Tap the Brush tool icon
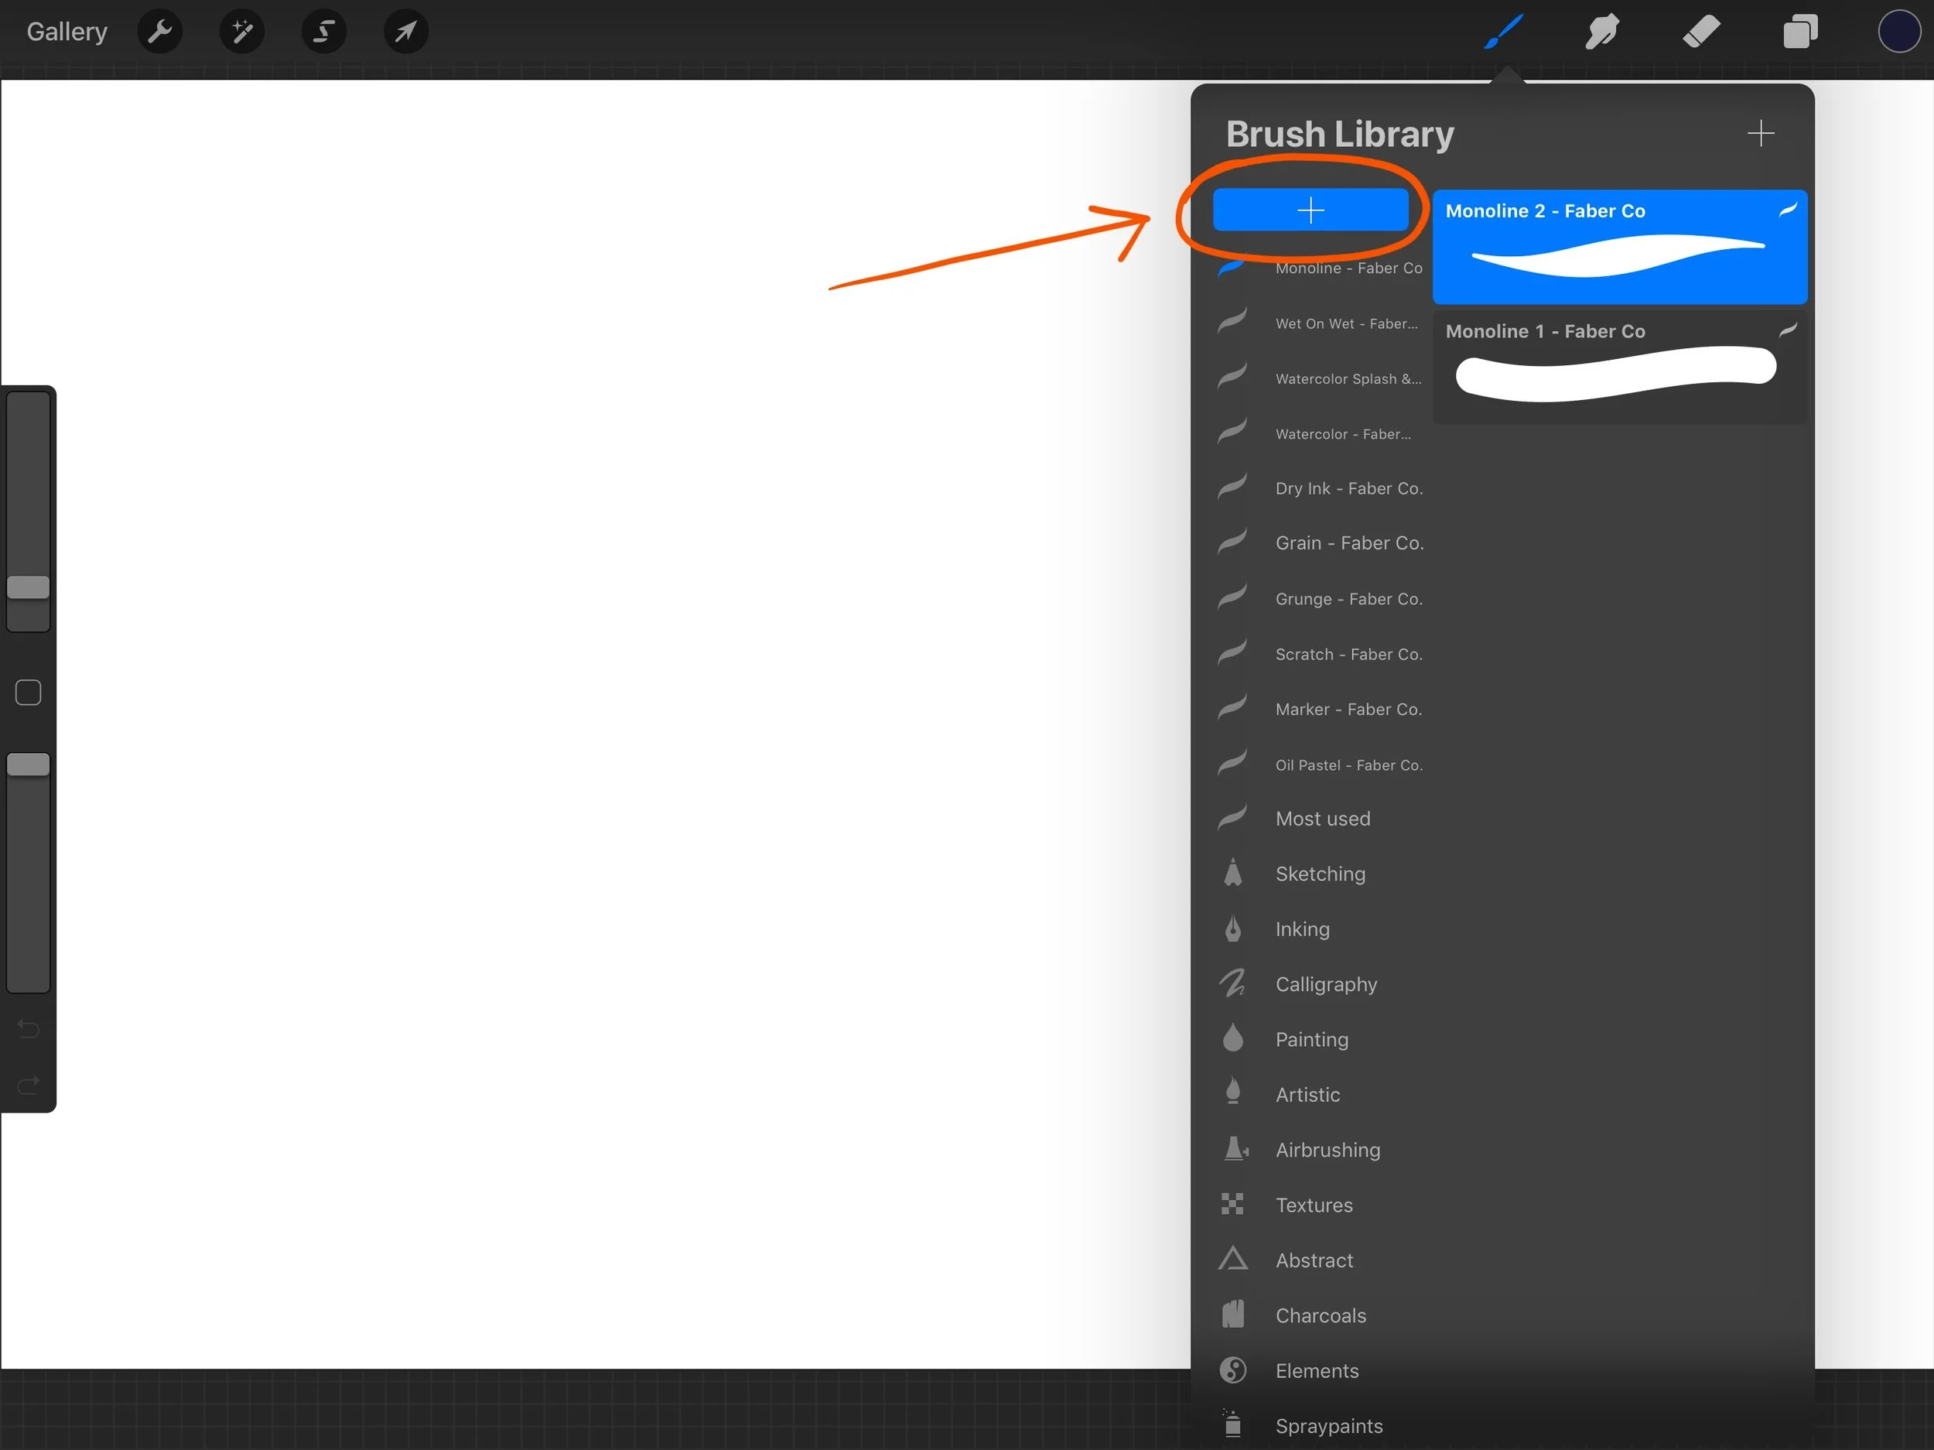Viewport: 1934px width, 1450px height. point(1503,32)
